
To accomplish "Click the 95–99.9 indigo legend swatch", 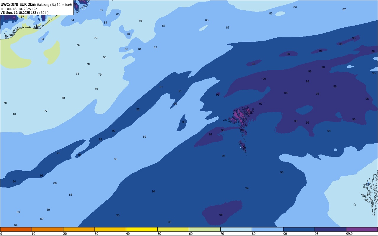I will (x=330, y=229).
